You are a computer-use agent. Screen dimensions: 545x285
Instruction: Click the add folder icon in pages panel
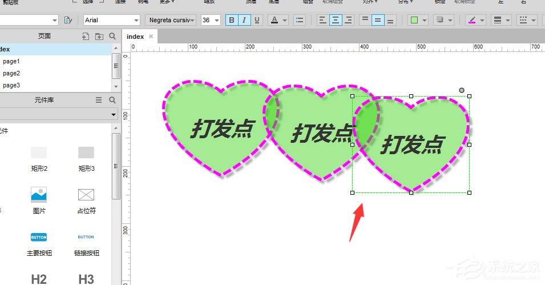pyautogui.click(x=99, y=36)
